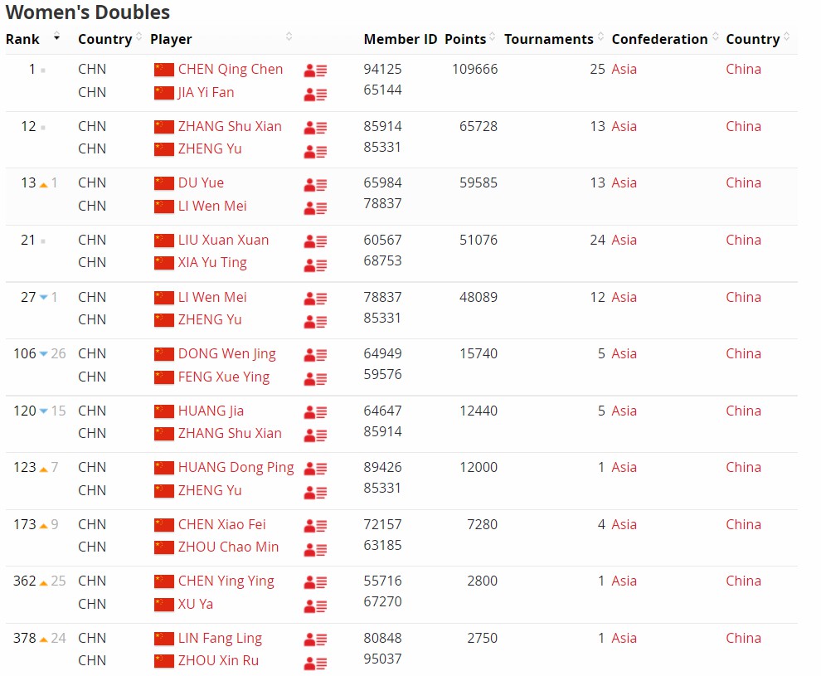Viewport: 821px width, 676px height.
Task: Open profile card icon for CHEN Qing Chen
Action: point(315,71)
